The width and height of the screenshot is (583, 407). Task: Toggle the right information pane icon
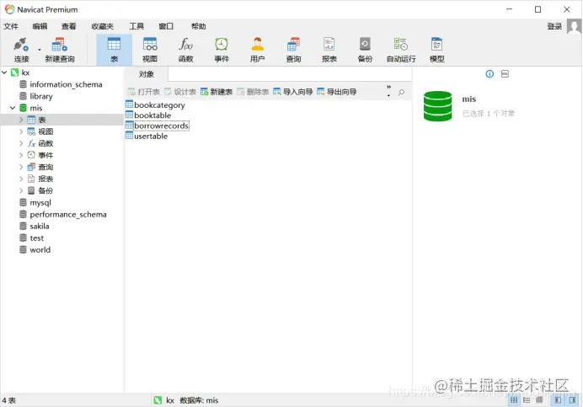click(x=572, y=400)
